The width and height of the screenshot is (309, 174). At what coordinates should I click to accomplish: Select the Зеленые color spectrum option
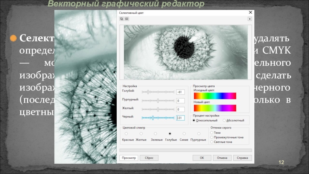156,133
